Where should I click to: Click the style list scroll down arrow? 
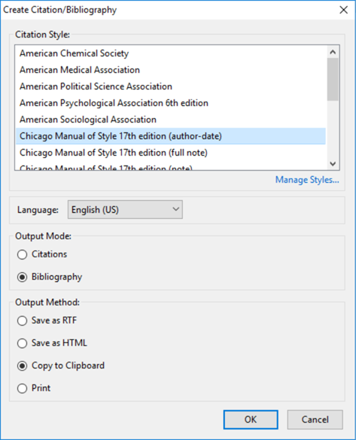pyautogui.click(x=333, y=164)
